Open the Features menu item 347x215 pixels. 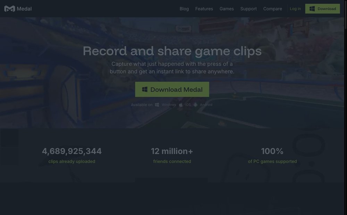pos(204,9)
